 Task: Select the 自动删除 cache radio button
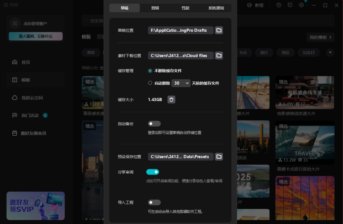point(150,83)
